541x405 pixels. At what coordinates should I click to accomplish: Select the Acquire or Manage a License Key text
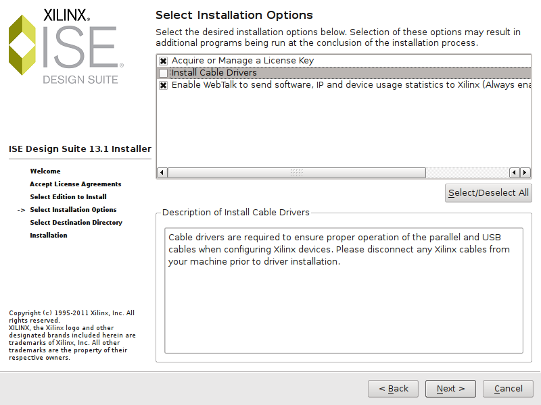(x=243, y=61)
